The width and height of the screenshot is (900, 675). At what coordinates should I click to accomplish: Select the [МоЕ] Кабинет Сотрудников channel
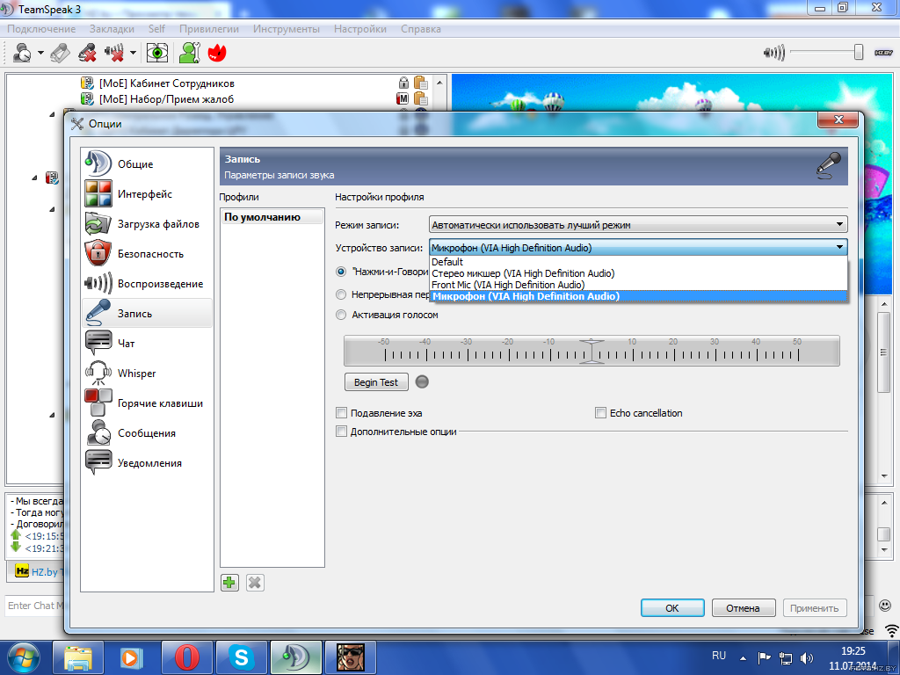point(166,83)
